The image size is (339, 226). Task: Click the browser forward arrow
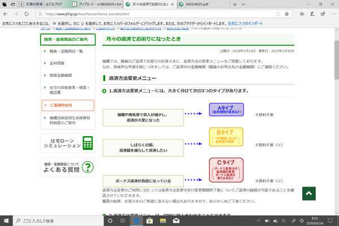pos(16,14)
